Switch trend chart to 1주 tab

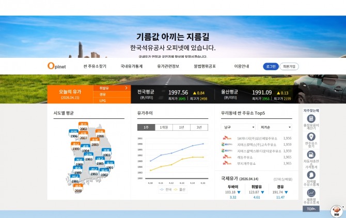click(146, 127)
